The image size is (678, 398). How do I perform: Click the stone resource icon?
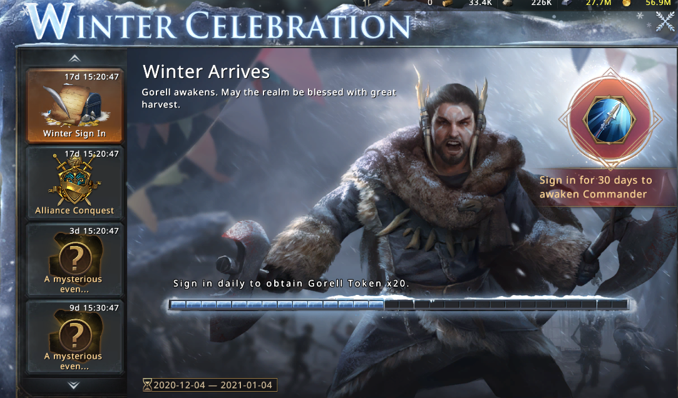tap(507, 3)
